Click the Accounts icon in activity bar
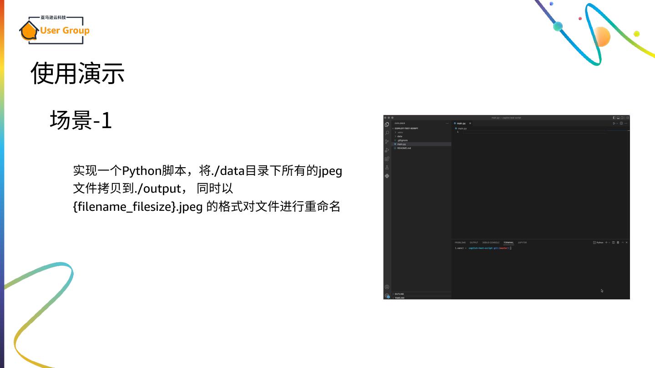 click(387, 287)
